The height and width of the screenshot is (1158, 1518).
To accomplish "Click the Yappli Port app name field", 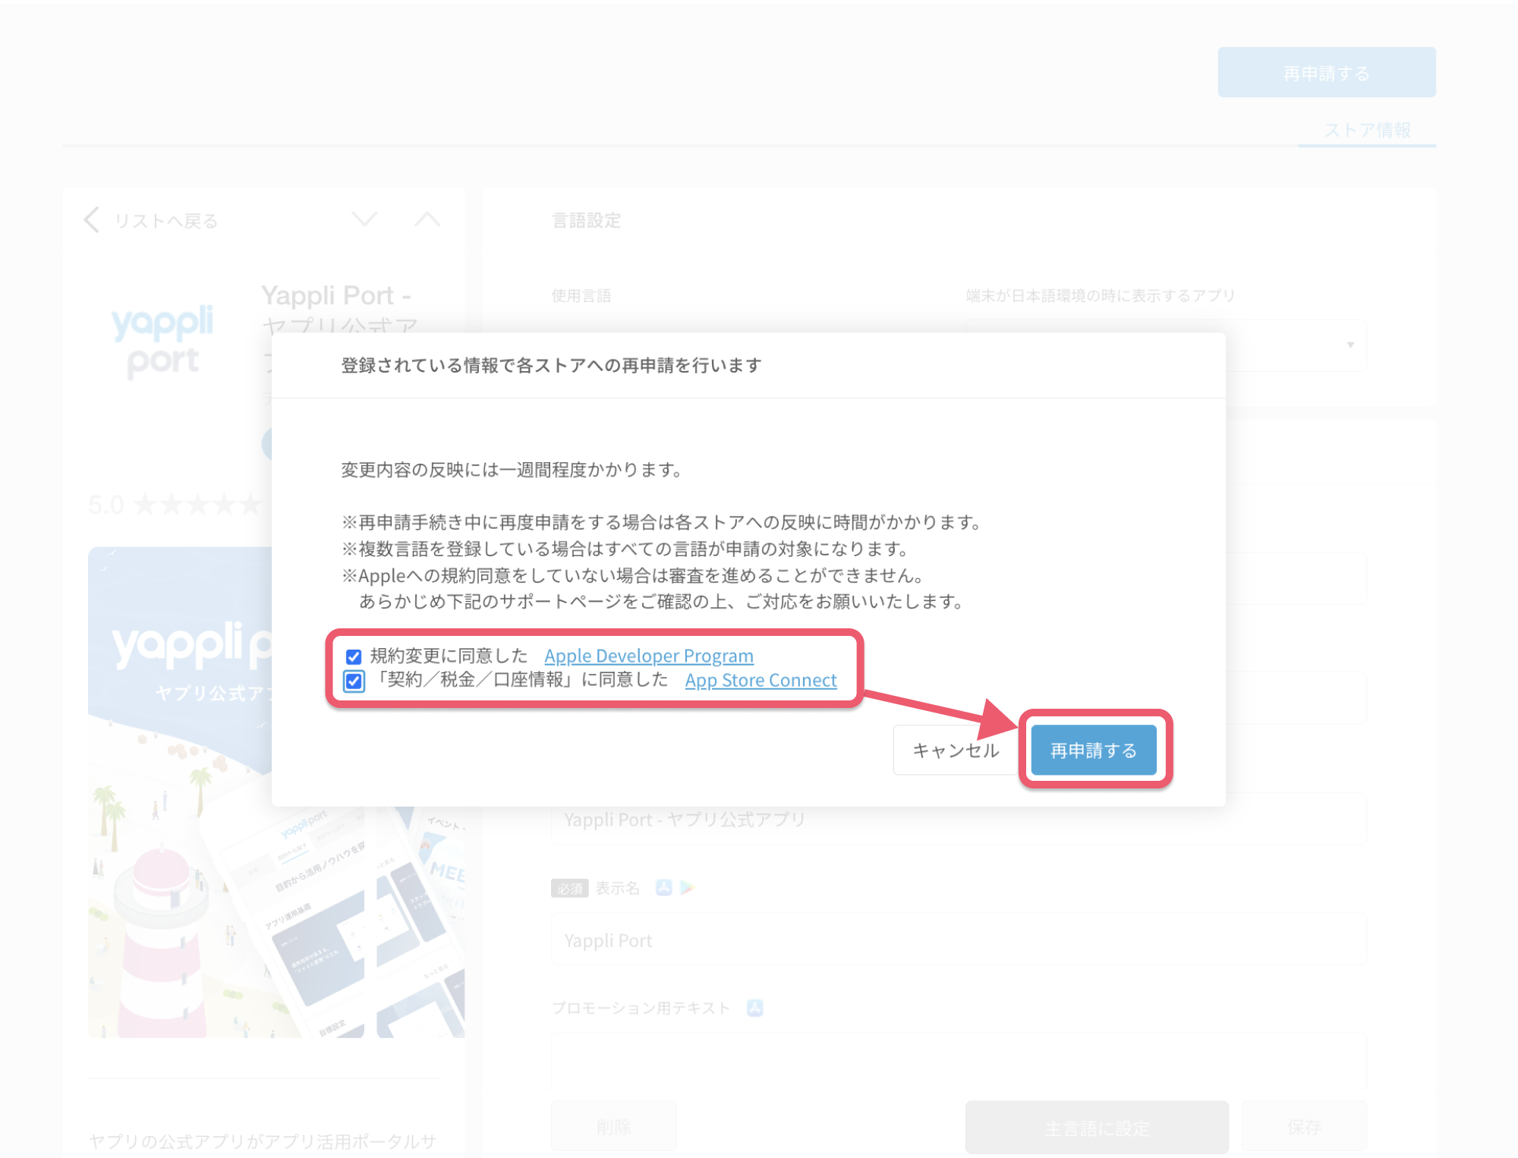I will (959, 820).
